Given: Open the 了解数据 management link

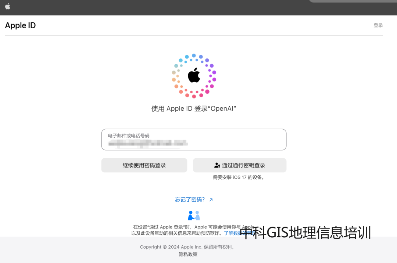Looking at the screenshot, I should click(240, 233).
